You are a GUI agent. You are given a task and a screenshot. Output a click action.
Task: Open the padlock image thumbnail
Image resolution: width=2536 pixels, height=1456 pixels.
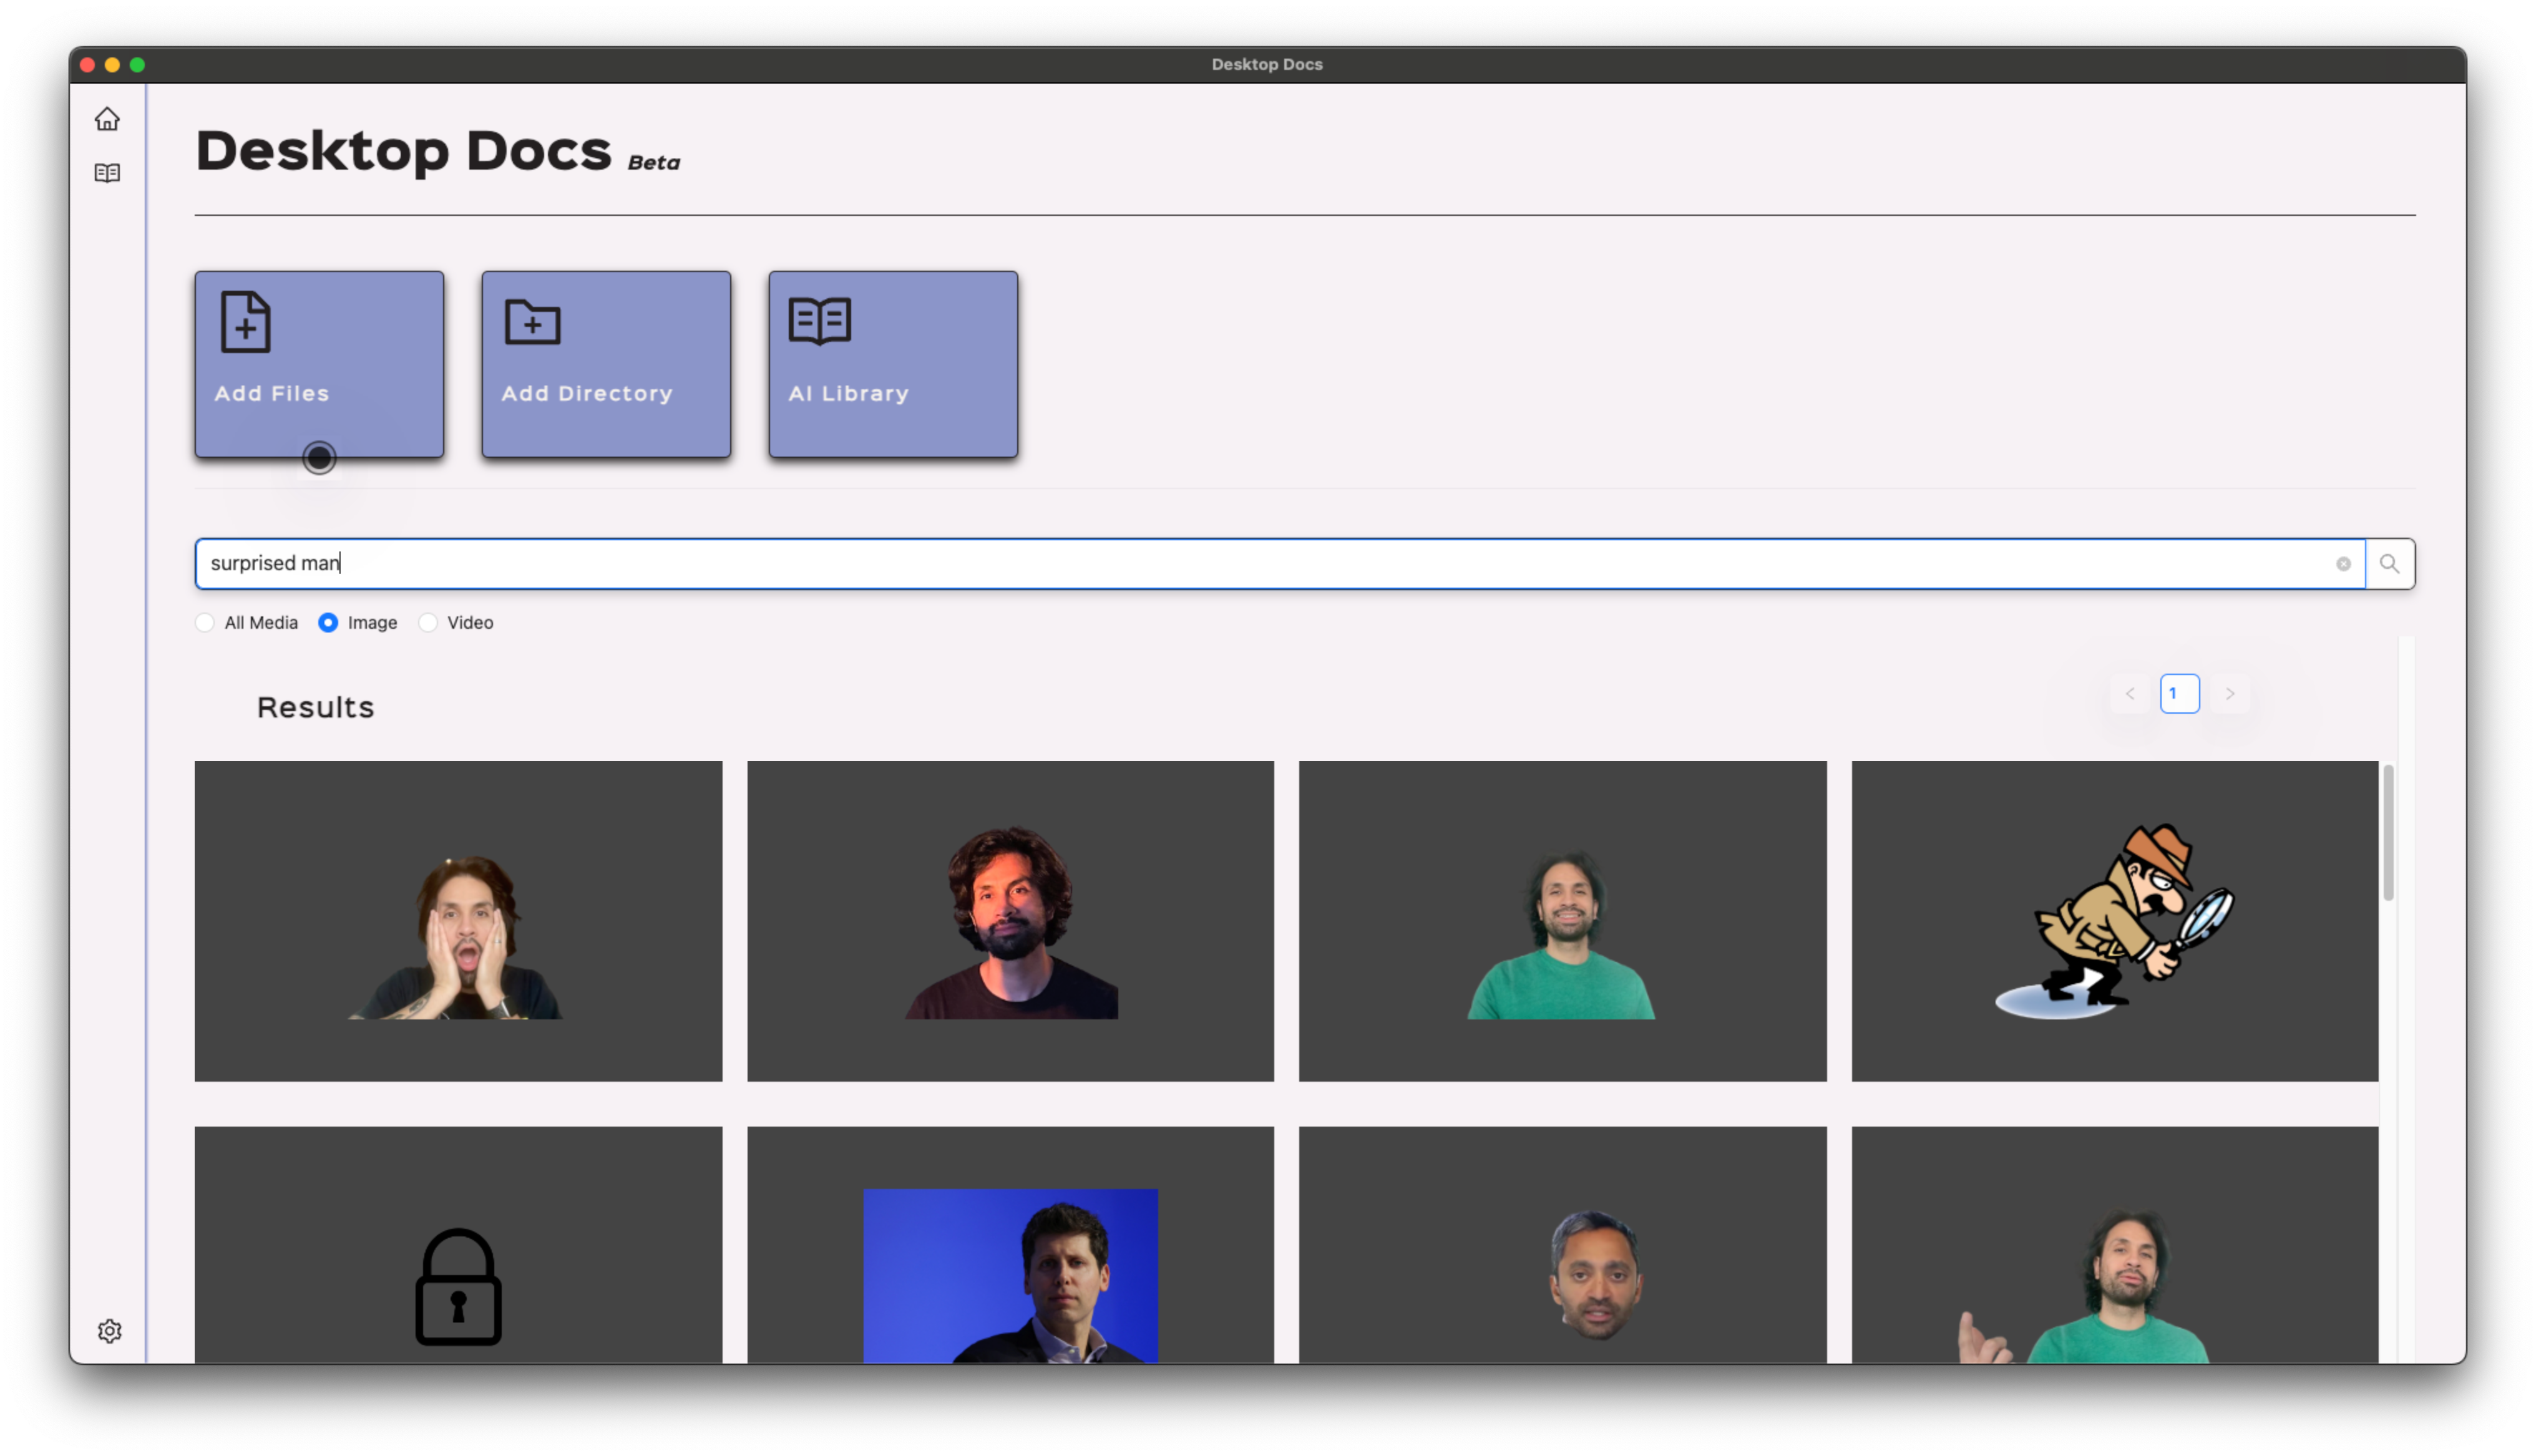[458, 1245]
